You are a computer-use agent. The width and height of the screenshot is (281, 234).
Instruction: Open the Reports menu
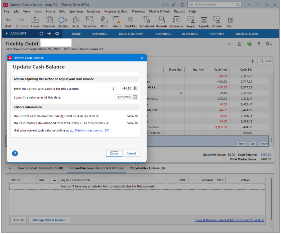[179, 11]
